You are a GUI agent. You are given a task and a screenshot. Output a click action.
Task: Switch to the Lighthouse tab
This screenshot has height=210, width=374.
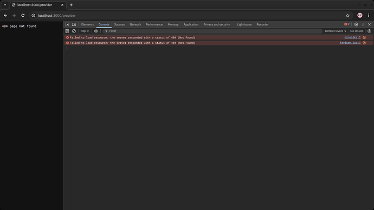coord(244,24)
